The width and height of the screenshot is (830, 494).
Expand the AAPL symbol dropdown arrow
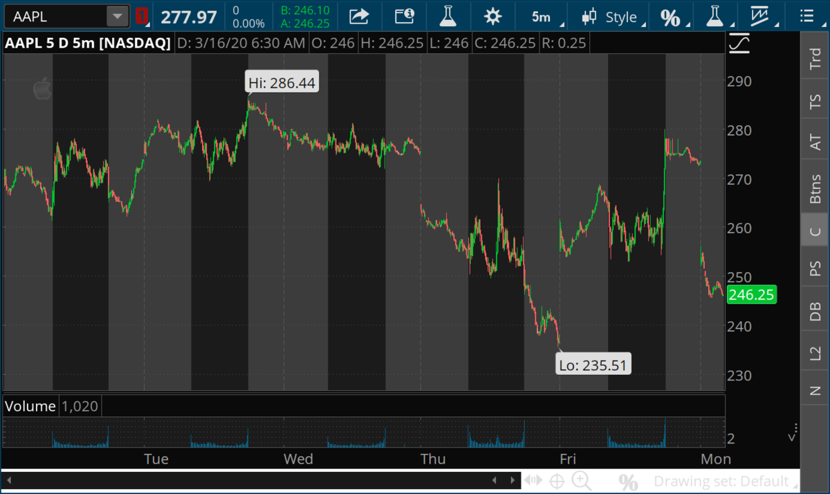[x=118, y=17]
